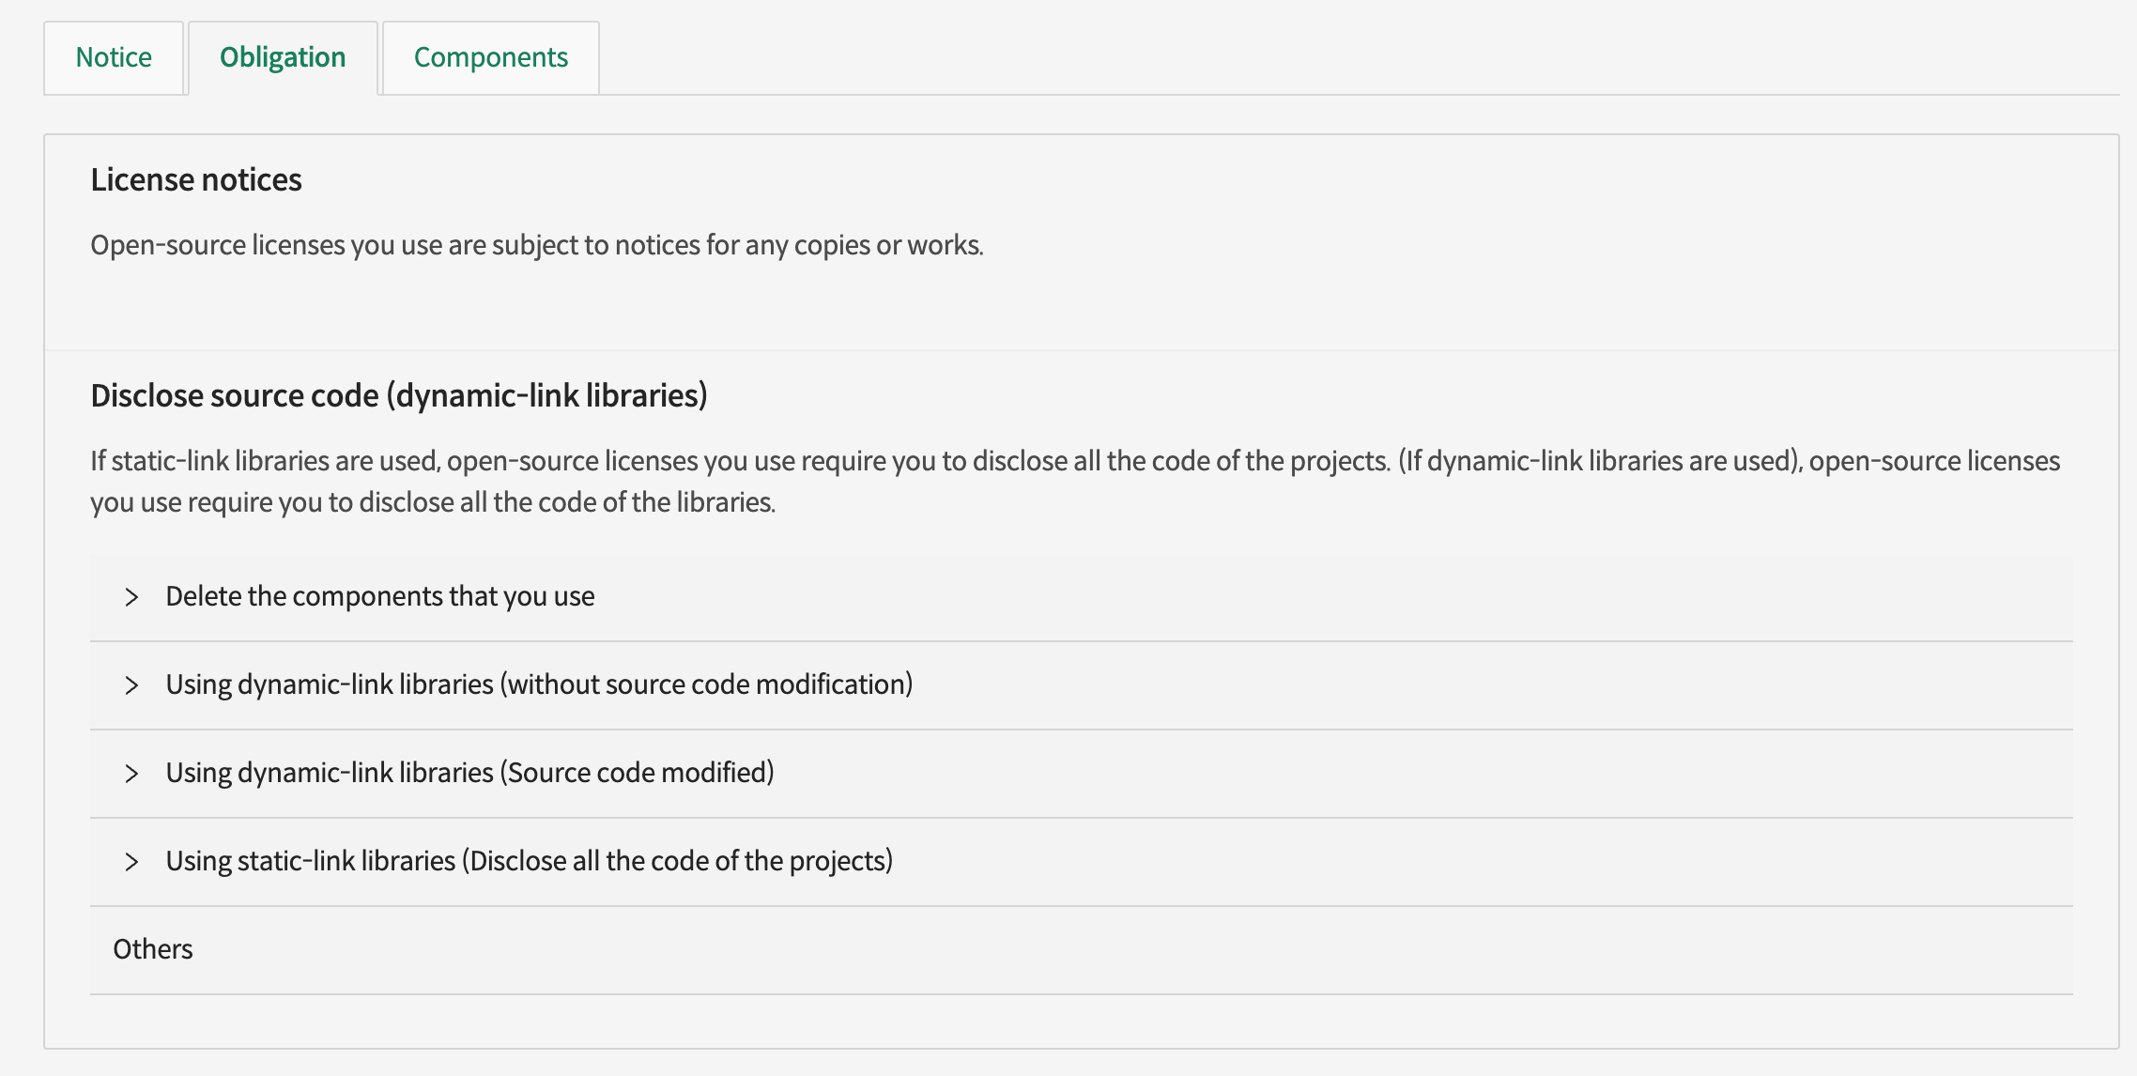This screenshot has height=1076, width=2137.
Task: Click the open-source notices description sentence
Action: 537,246
